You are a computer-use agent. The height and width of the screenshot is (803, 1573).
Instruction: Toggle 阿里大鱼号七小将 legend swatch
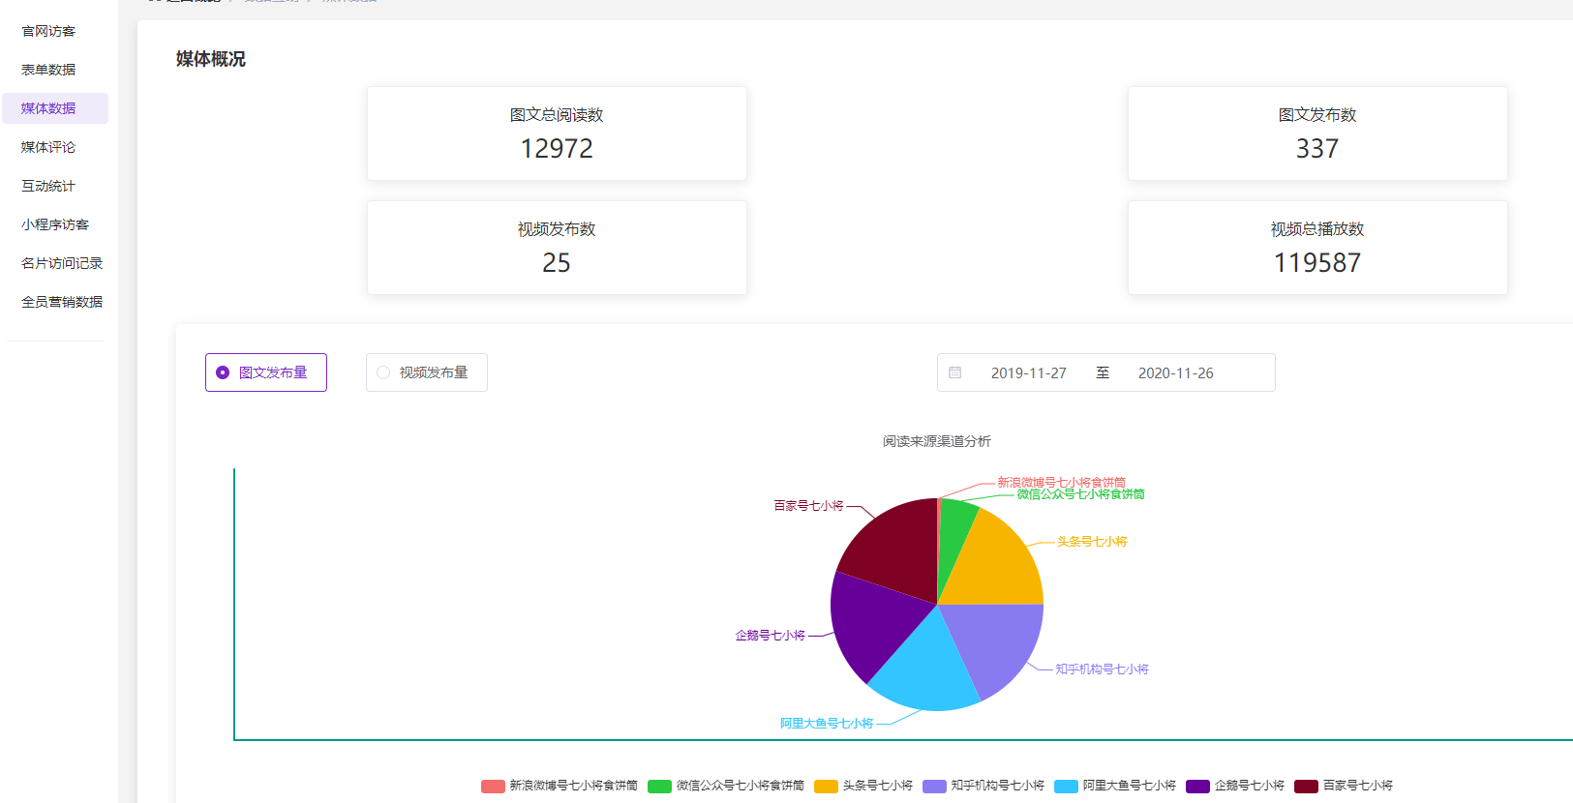(1066, 786)
